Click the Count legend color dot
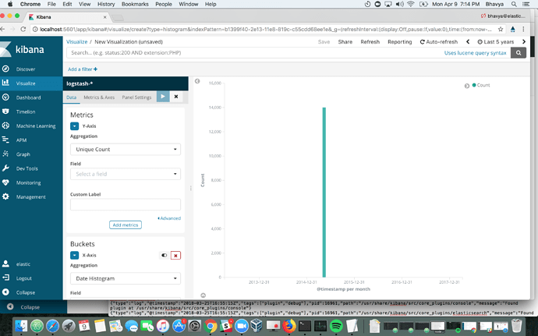Screen dimensions: 538x336 pos(474,85)
